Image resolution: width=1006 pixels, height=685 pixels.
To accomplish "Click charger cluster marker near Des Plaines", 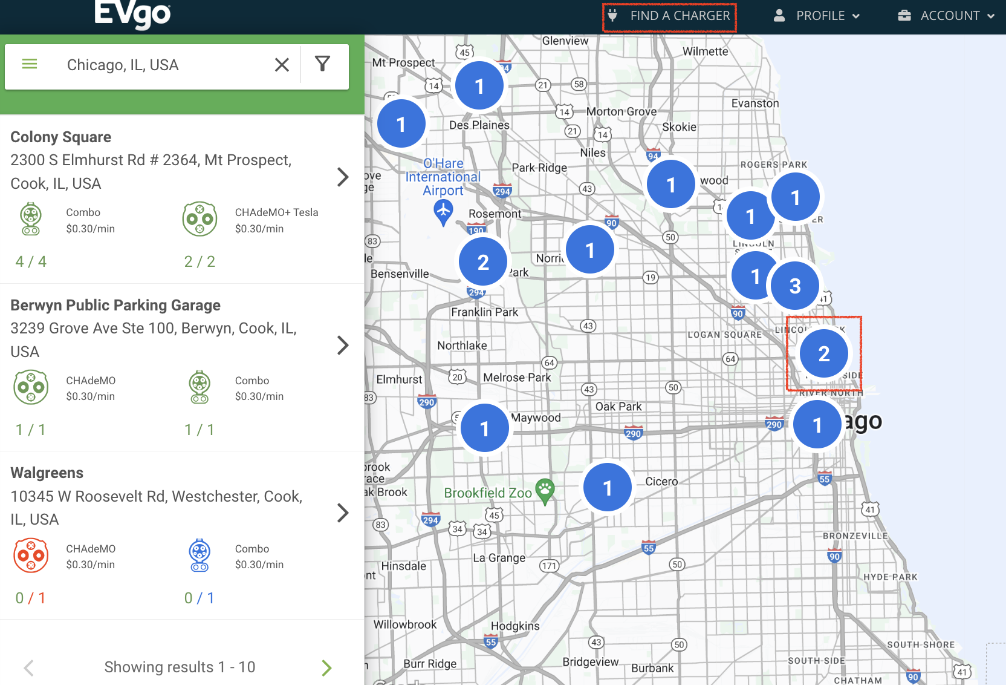I will 479,86.
